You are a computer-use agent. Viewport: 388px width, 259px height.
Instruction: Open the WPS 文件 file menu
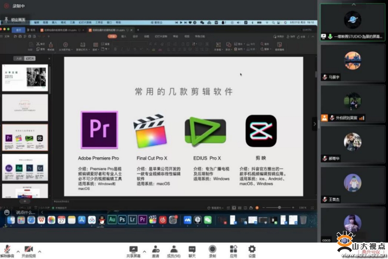[7, 36]
